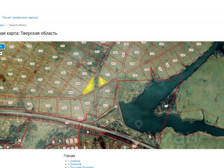Select the small yellow triangle parcel beside 1673
224x168 pixels.
coord(102,82)
